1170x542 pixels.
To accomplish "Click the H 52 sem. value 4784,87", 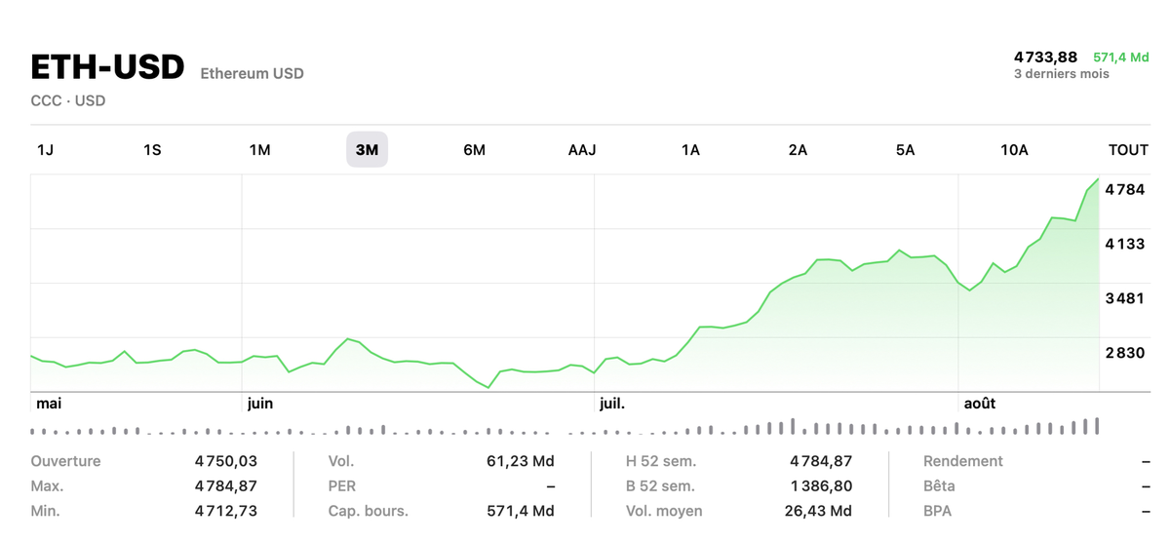I will click(821, 461).
